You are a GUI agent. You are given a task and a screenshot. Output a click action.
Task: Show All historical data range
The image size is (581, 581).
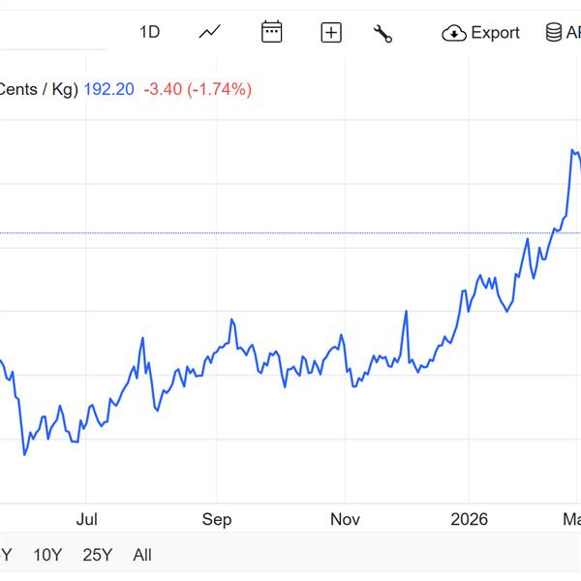142,555
